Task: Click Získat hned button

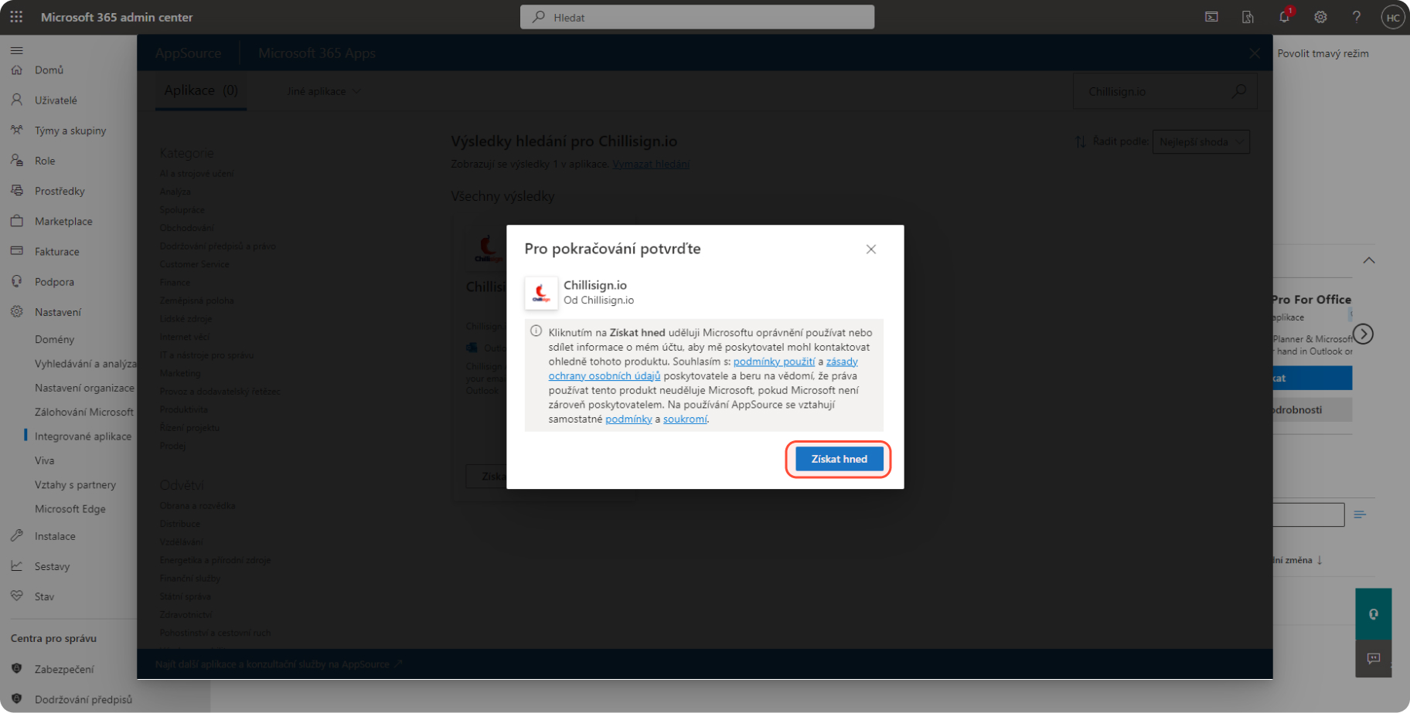Action: click(839, 459)
